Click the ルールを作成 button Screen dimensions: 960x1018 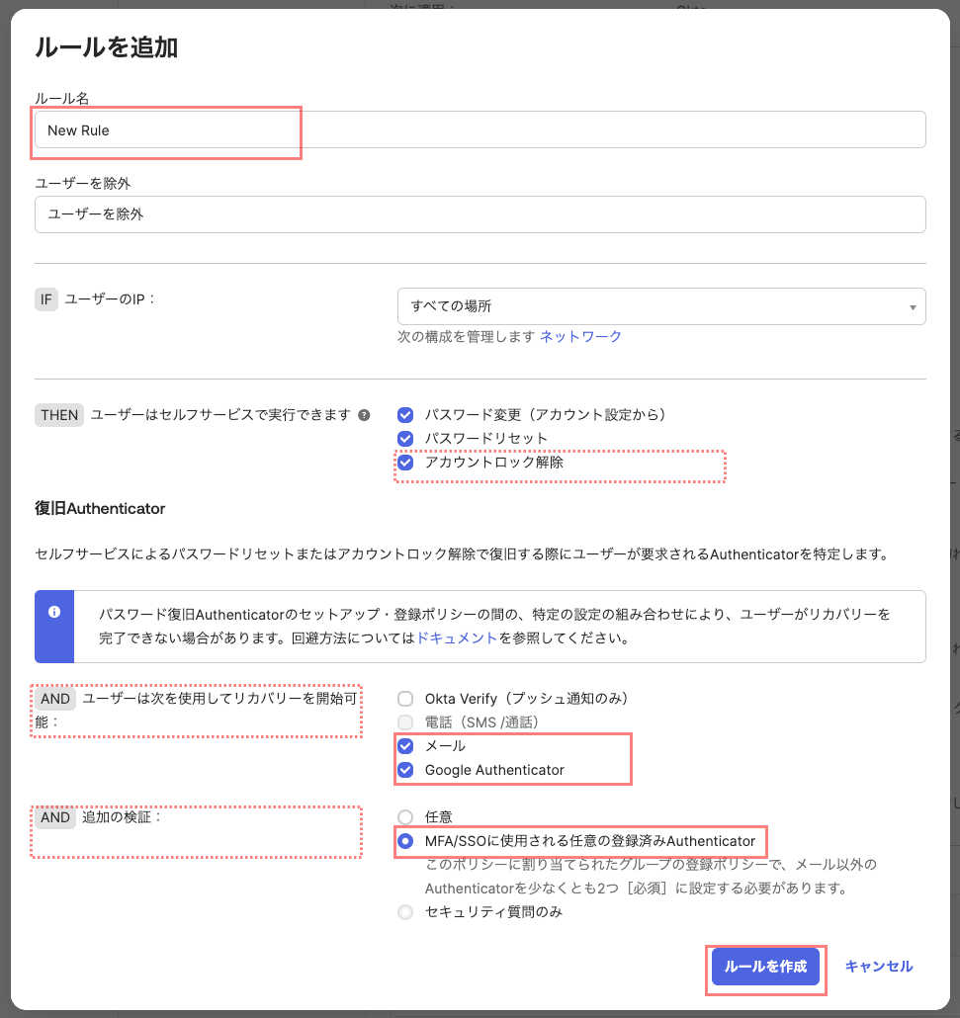[765, 967]
